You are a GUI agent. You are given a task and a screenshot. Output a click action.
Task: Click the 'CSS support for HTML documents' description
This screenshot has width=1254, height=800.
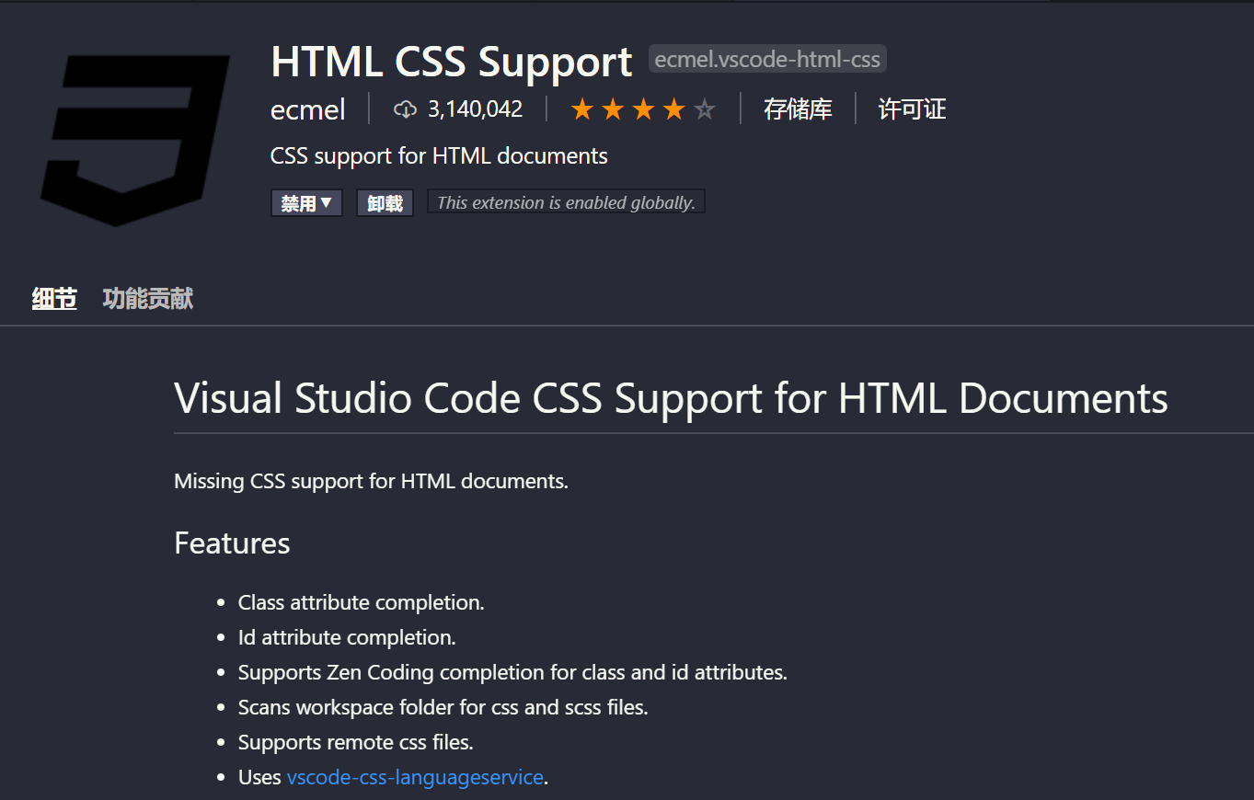[439, 155]
